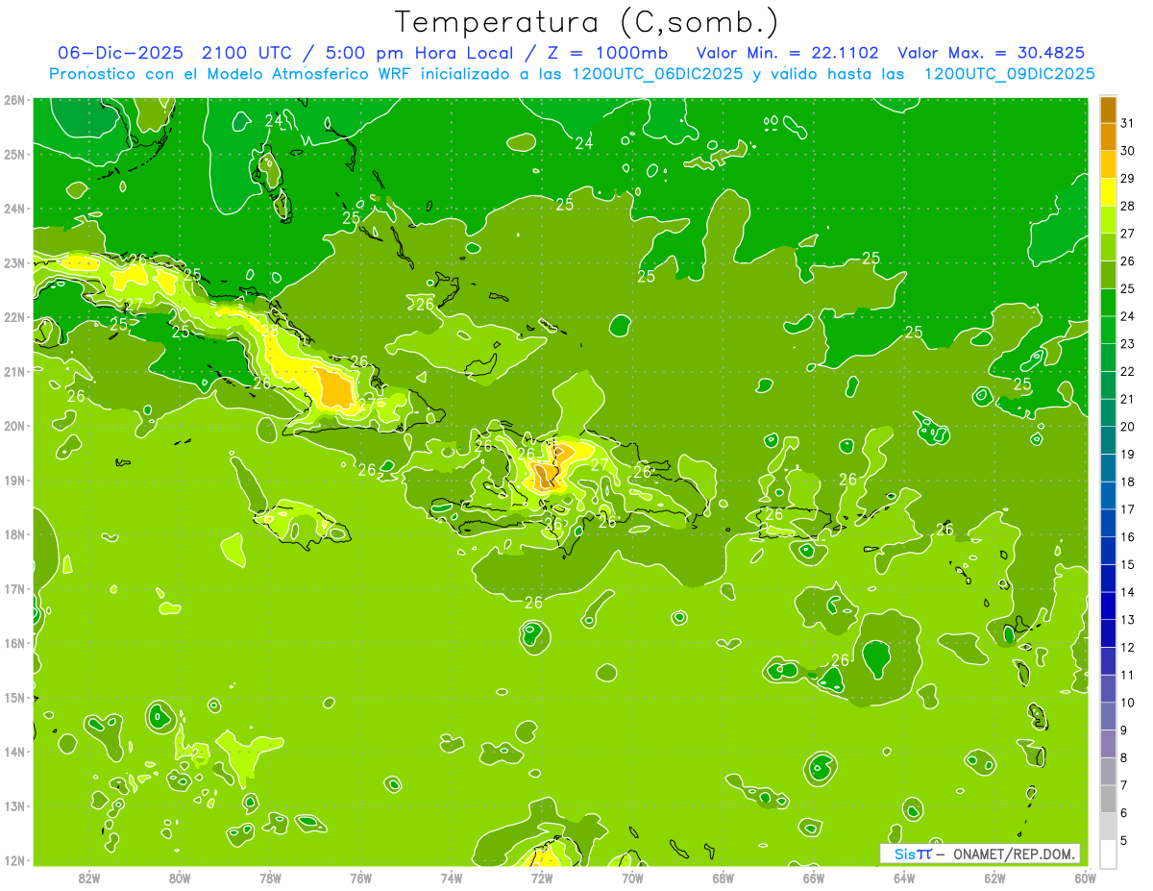Screen dimensions: 1153x891
Task: Click the latitude axis label '17N'
Action: pyautogui.click(x=14, y=588)
